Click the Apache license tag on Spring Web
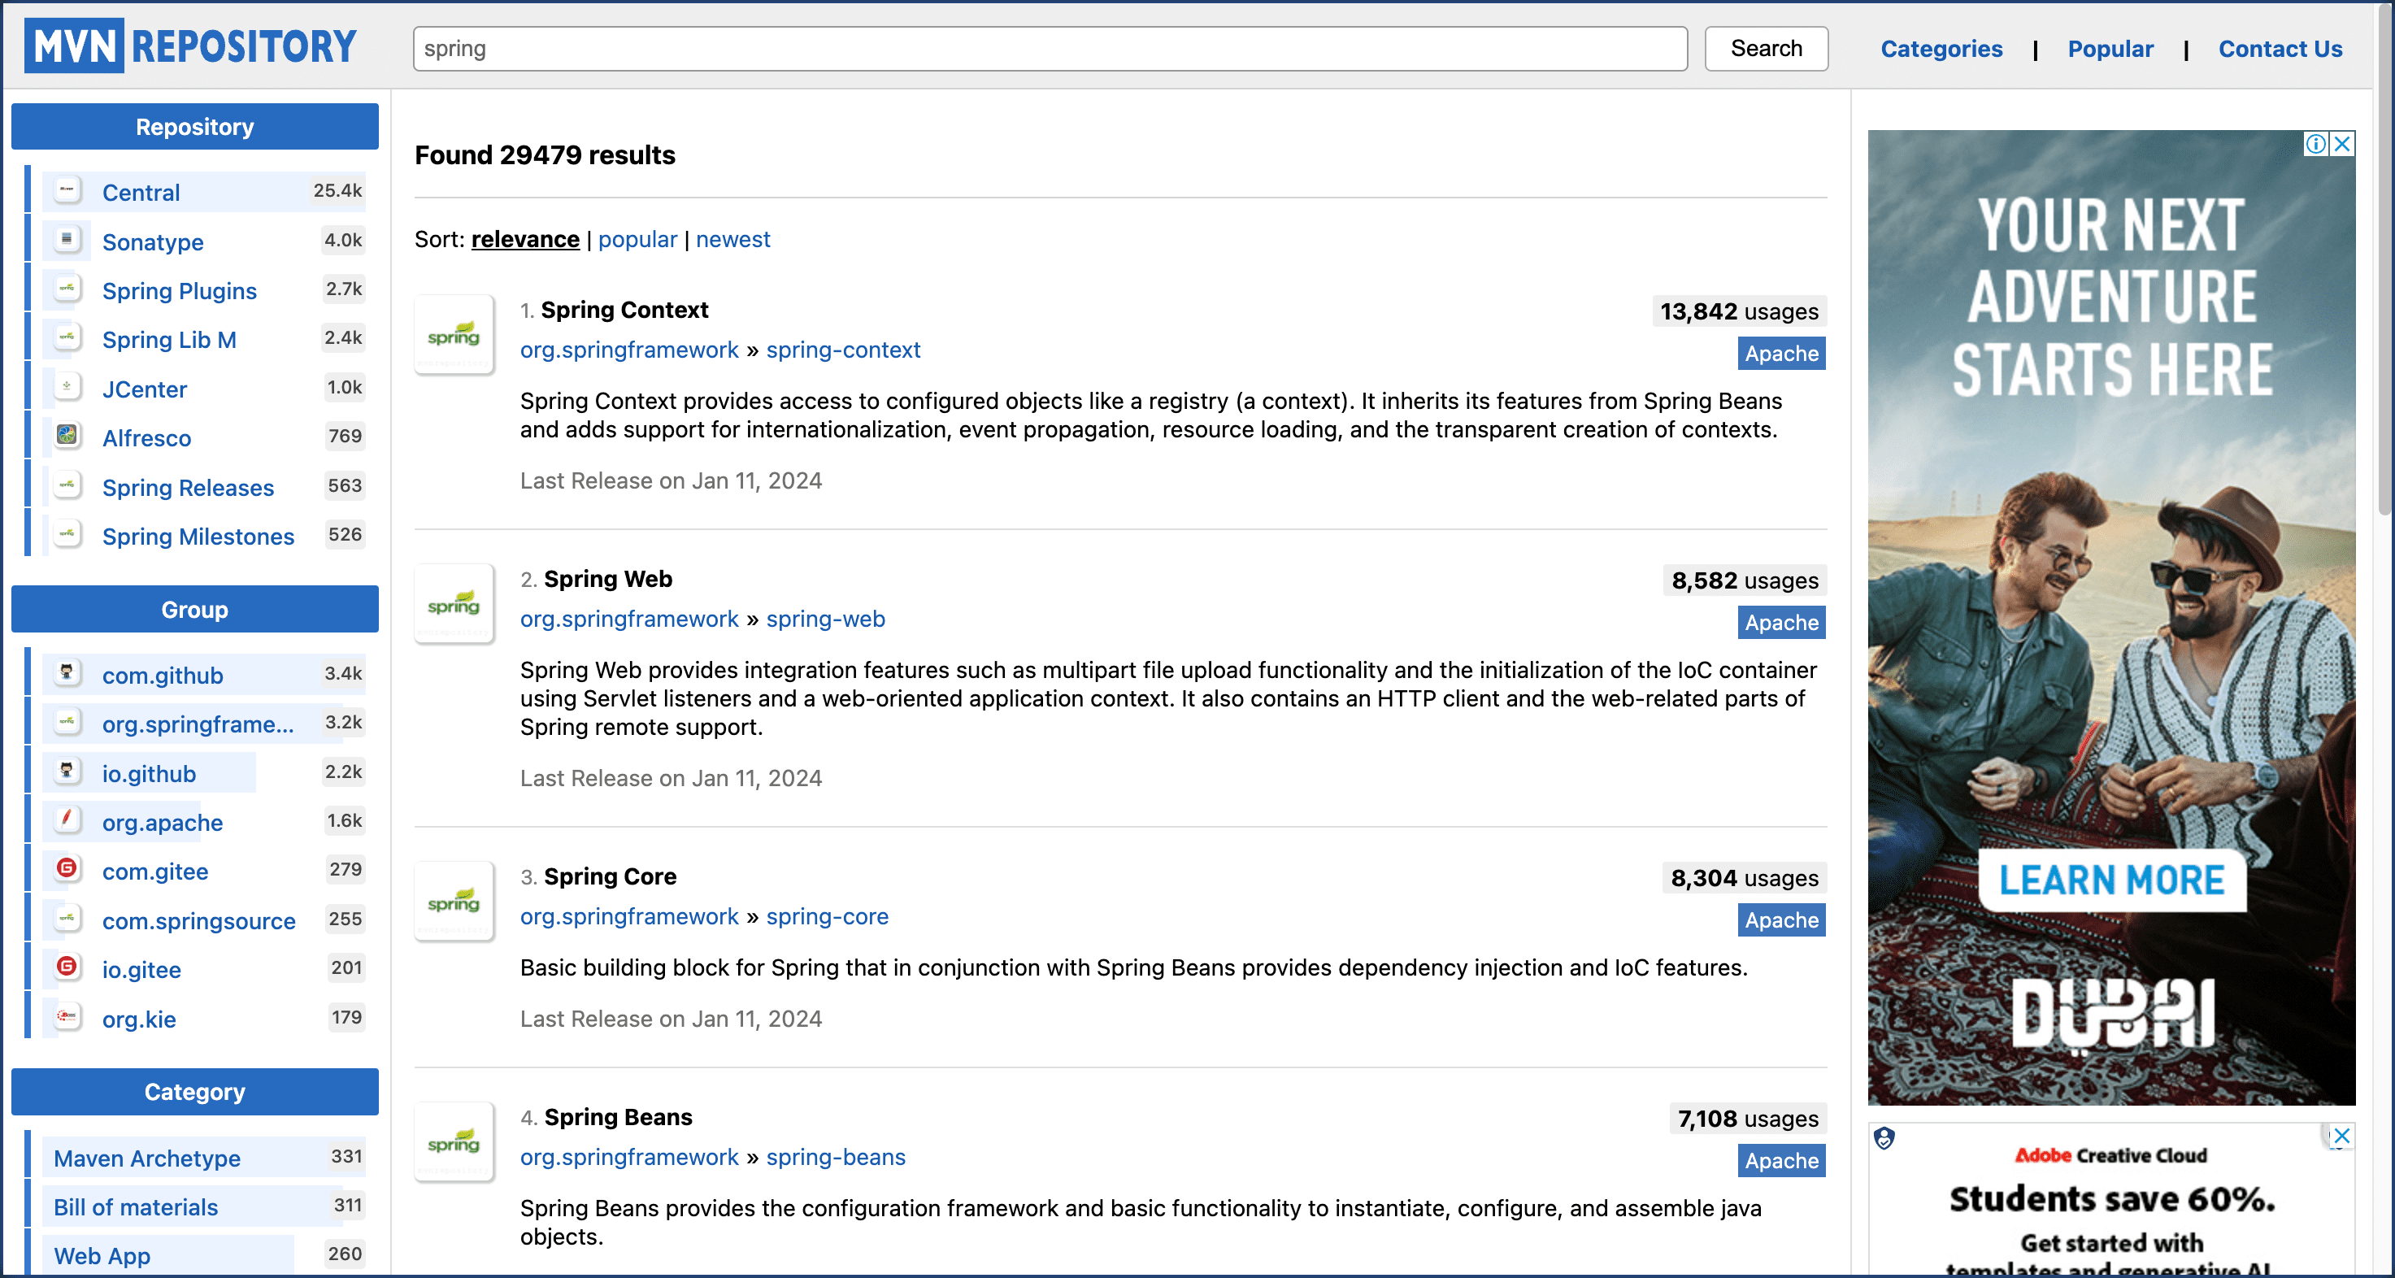The height and width of the screenshot is (1278, 2395). coord(1781,622)
